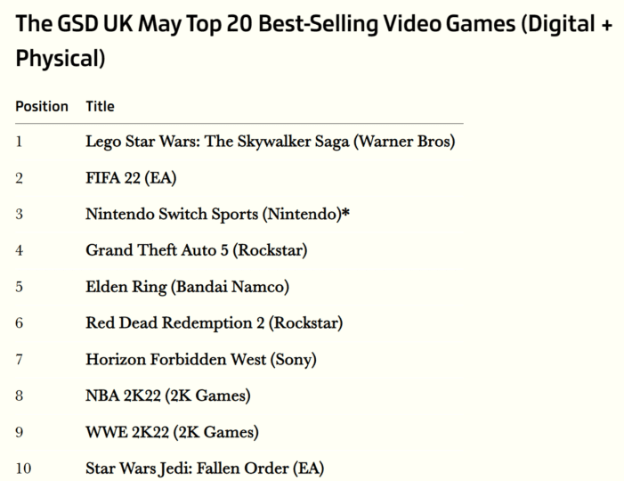Image resolution: width=624 pixels, height=481 pixels.
Task: Select the NBA 2K22 (2K Games) row
Action: point(239,395)
